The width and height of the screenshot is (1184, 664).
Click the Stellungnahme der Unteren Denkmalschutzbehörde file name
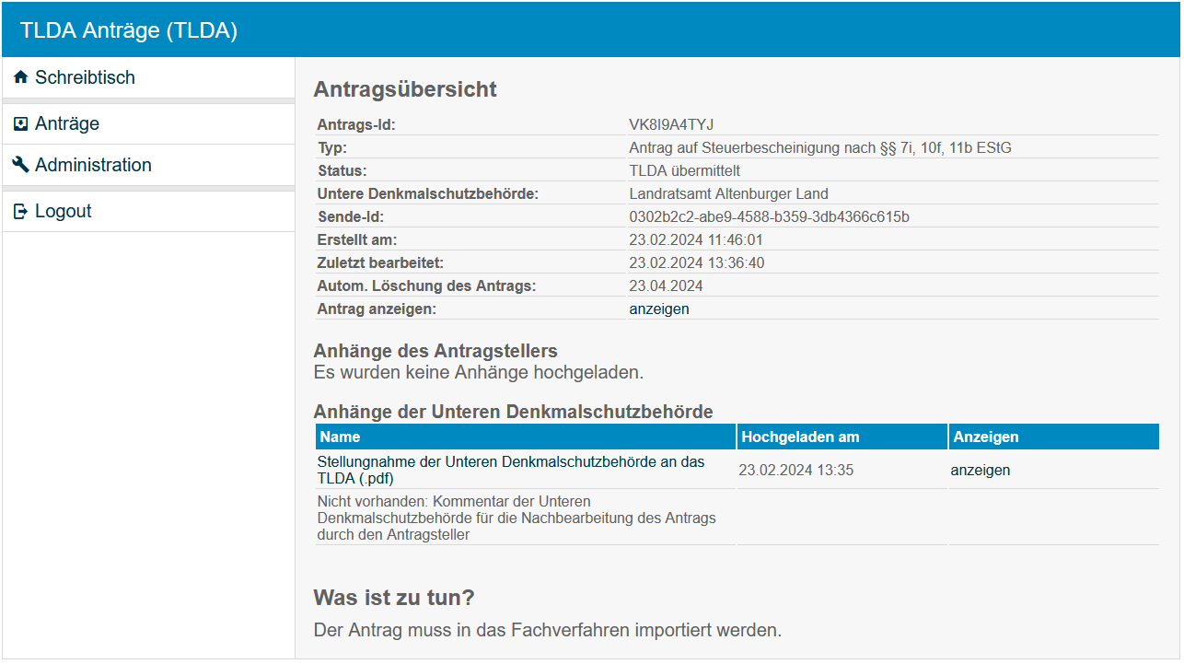(511, 470)
